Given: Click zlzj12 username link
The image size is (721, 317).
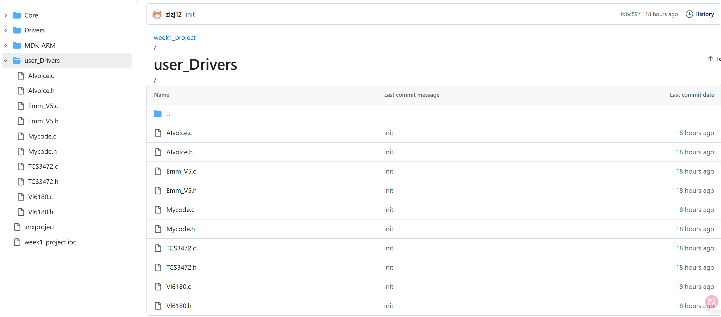Looking at the screenshot, I should [x=174, y=14].
